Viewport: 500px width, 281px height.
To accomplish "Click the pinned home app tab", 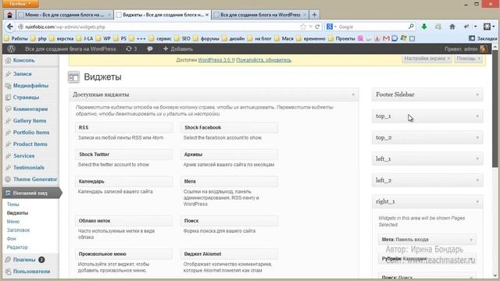I will [9, 15].
